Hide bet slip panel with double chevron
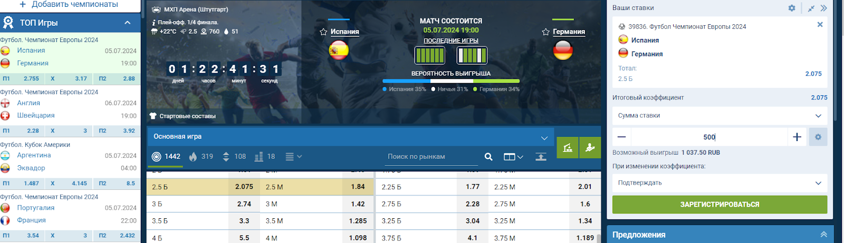 click(x=824, y=8)
